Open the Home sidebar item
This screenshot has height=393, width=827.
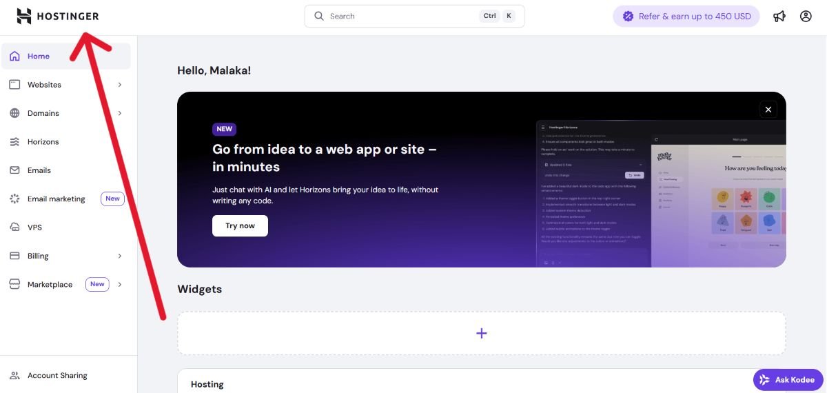[x=66, y=56]
